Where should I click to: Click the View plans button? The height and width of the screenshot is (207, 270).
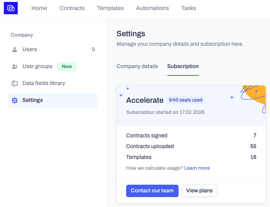[199, 190]
